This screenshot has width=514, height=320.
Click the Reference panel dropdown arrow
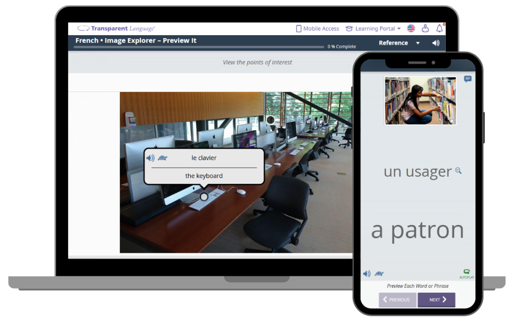pos(417,43)
